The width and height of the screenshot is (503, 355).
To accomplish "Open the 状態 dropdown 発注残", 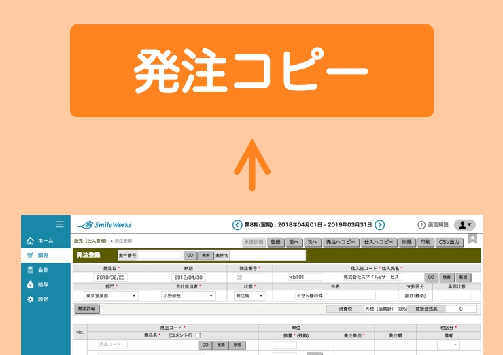I will (x=250, y=296).
